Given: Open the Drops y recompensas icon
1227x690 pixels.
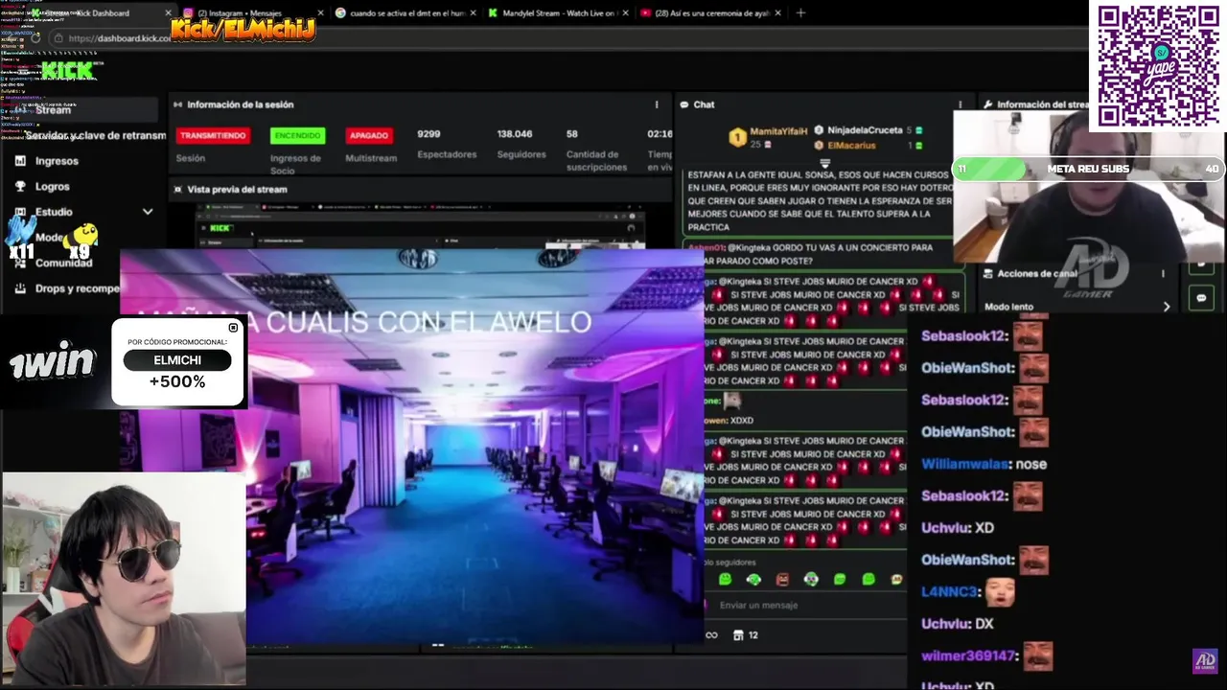Looking at the screenshot, I should point(20,287).
